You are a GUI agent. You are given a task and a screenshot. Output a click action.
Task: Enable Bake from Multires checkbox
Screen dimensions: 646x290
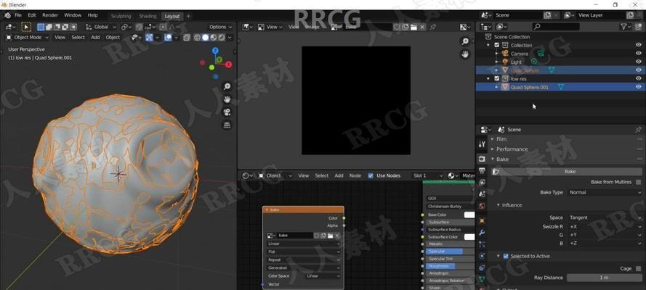click(x=638, y=182)
